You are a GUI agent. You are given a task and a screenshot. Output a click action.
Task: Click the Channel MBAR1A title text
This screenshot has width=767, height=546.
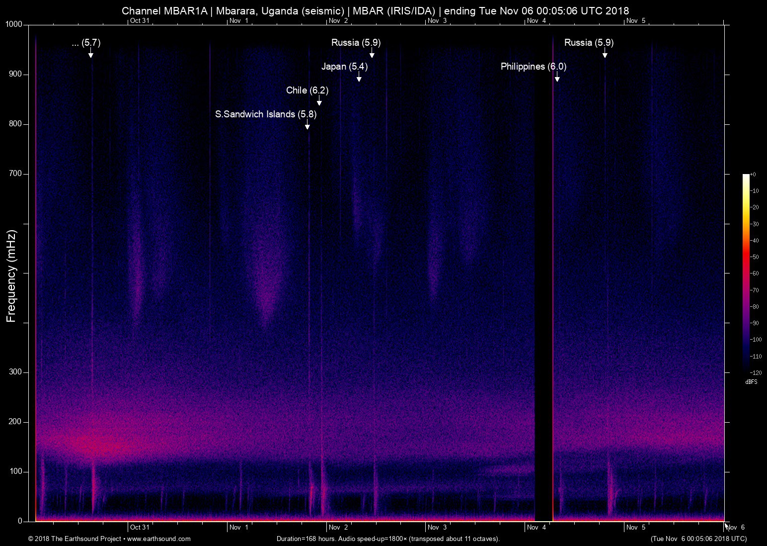point(164,11)
